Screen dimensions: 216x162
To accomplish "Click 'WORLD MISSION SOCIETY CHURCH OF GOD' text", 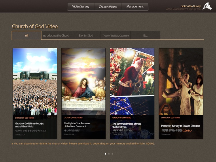I will 183,9.
